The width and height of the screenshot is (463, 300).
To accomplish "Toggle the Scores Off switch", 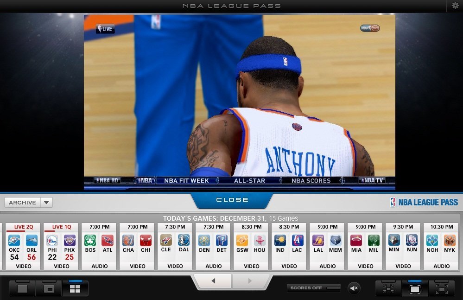I will tap(314, 288).
